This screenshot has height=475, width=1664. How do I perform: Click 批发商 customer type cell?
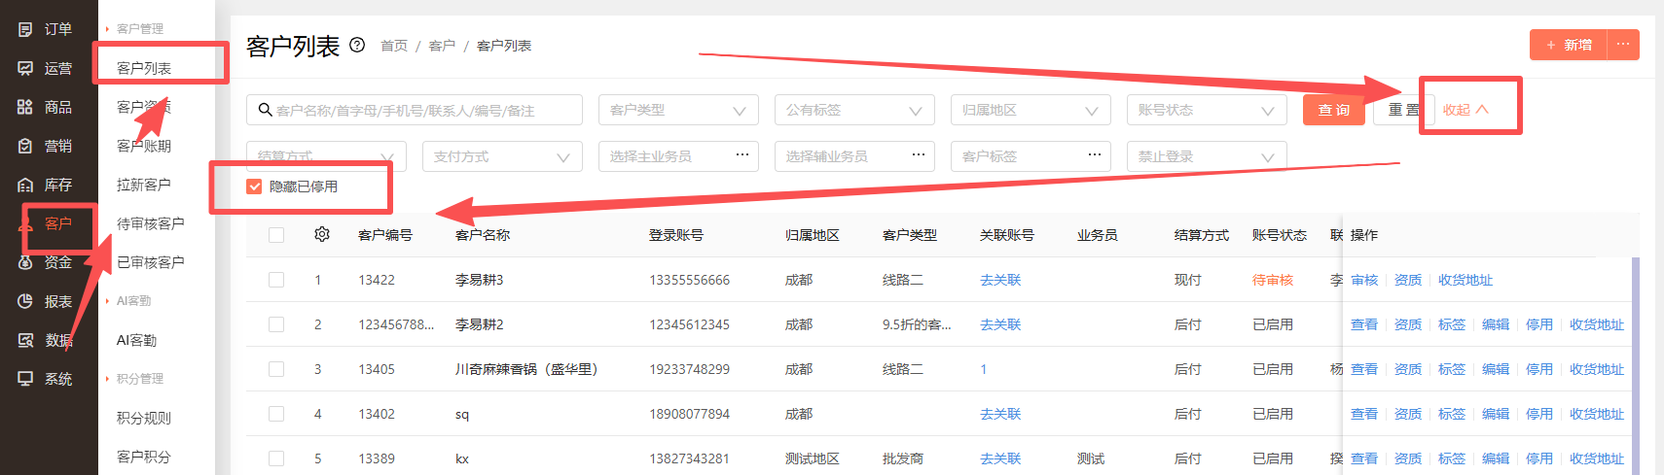903,458
